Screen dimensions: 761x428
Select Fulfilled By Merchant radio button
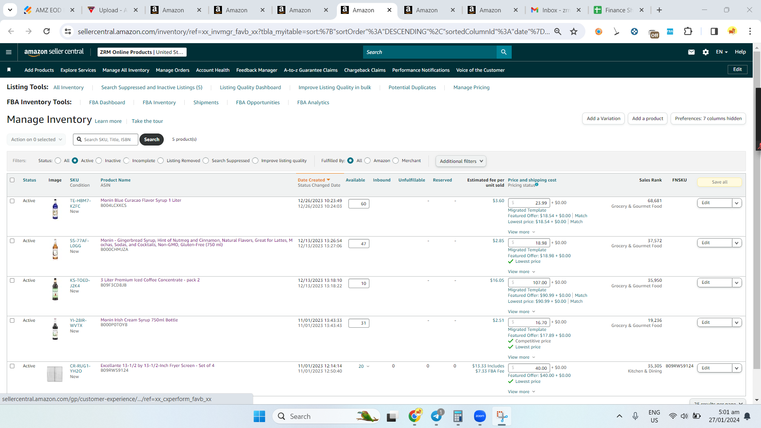point(396,160)
